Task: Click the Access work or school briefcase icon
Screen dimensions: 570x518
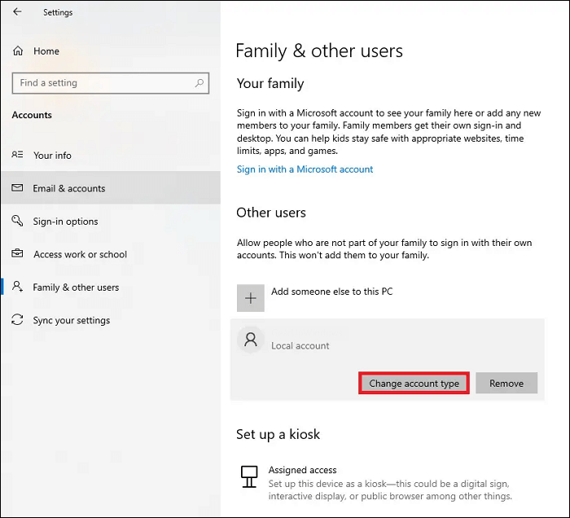Action: tap(17, 254)
